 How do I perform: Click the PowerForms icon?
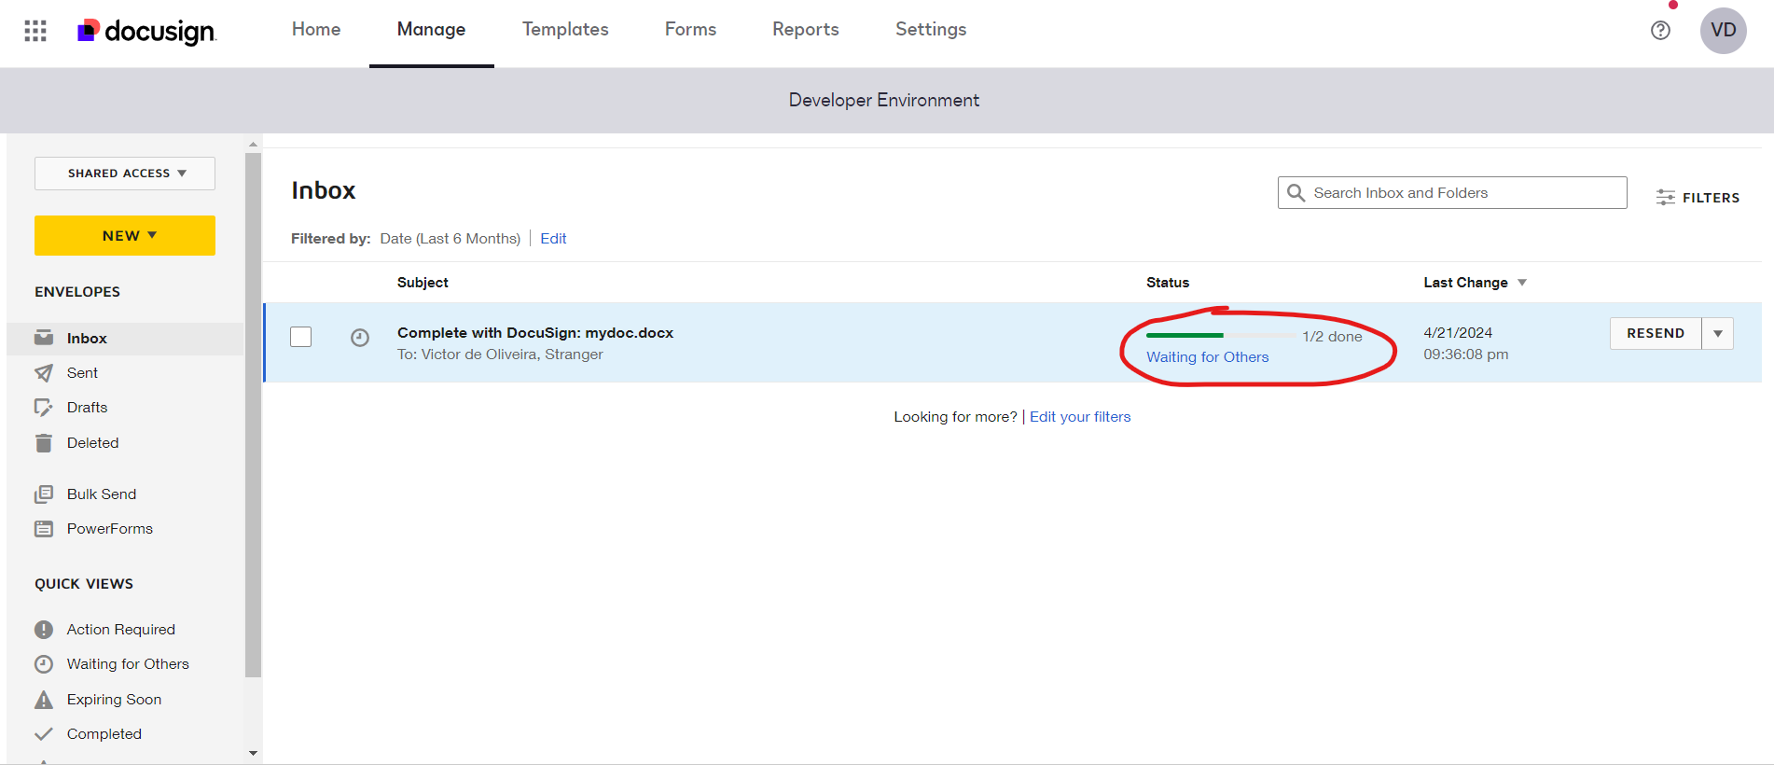[44, 529]
